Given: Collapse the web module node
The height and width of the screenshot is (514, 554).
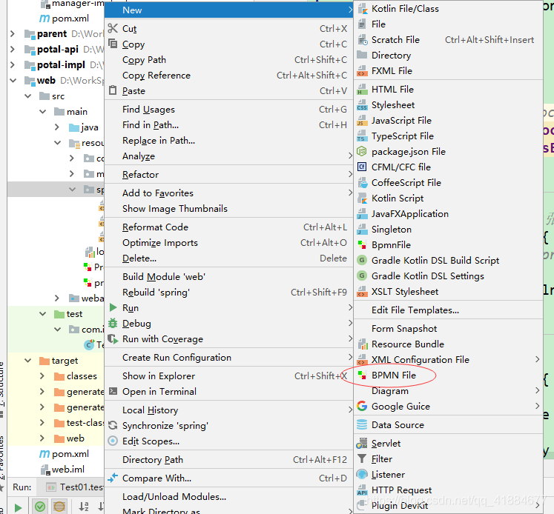Looking at the screenshot, I should pyautogui.click(x=13, y=81).
